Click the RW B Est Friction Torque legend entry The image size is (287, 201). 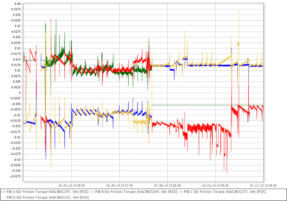[133, 192]
